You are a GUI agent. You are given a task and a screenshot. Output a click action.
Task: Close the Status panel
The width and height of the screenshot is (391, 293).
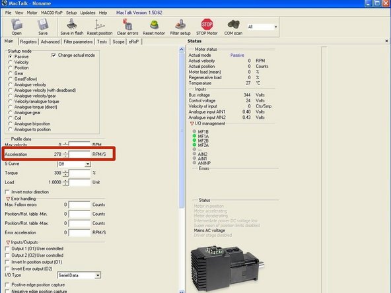coord(386,41)
